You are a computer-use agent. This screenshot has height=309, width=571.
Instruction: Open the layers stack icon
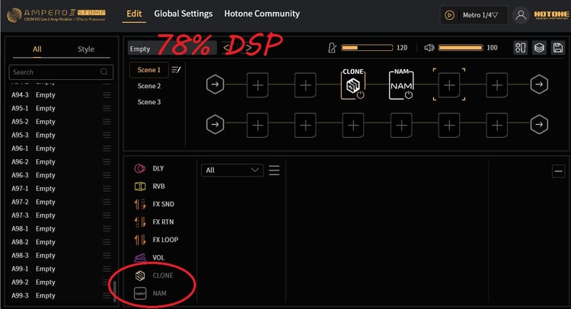click(539, 48)
